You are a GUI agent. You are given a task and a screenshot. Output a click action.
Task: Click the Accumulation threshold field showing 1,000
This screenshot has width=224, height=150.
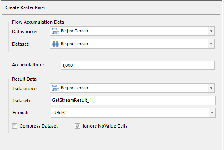point(138,65)
